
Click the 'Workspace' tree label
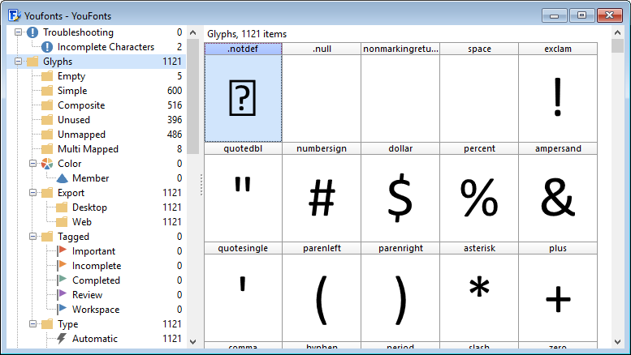(96, 310)
